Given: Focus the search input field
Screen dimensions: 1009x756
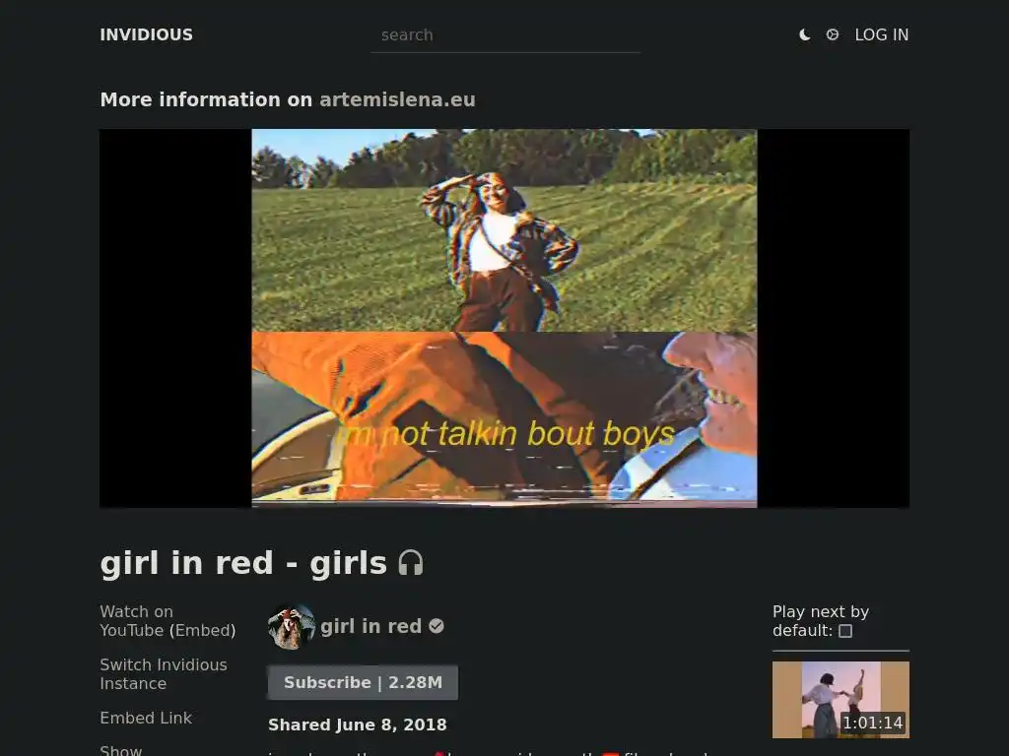Looking at the screenshot, I should pos(505,35).
